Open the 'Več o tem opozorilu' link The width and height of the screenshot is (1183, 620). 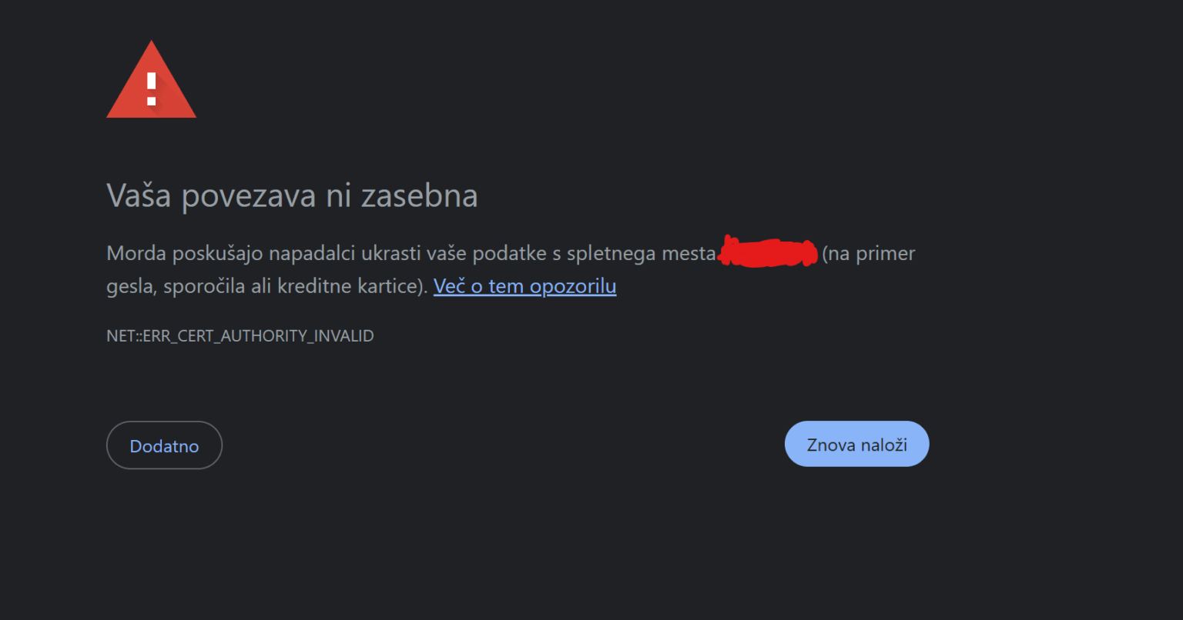point(524,285)
